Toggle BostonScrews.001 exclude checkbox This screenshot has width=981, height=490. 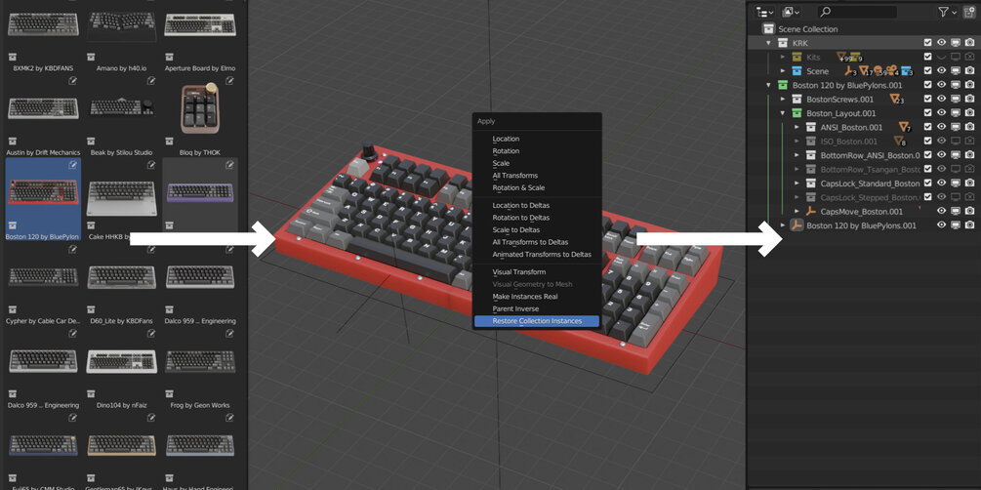click(x=928, y=99)
